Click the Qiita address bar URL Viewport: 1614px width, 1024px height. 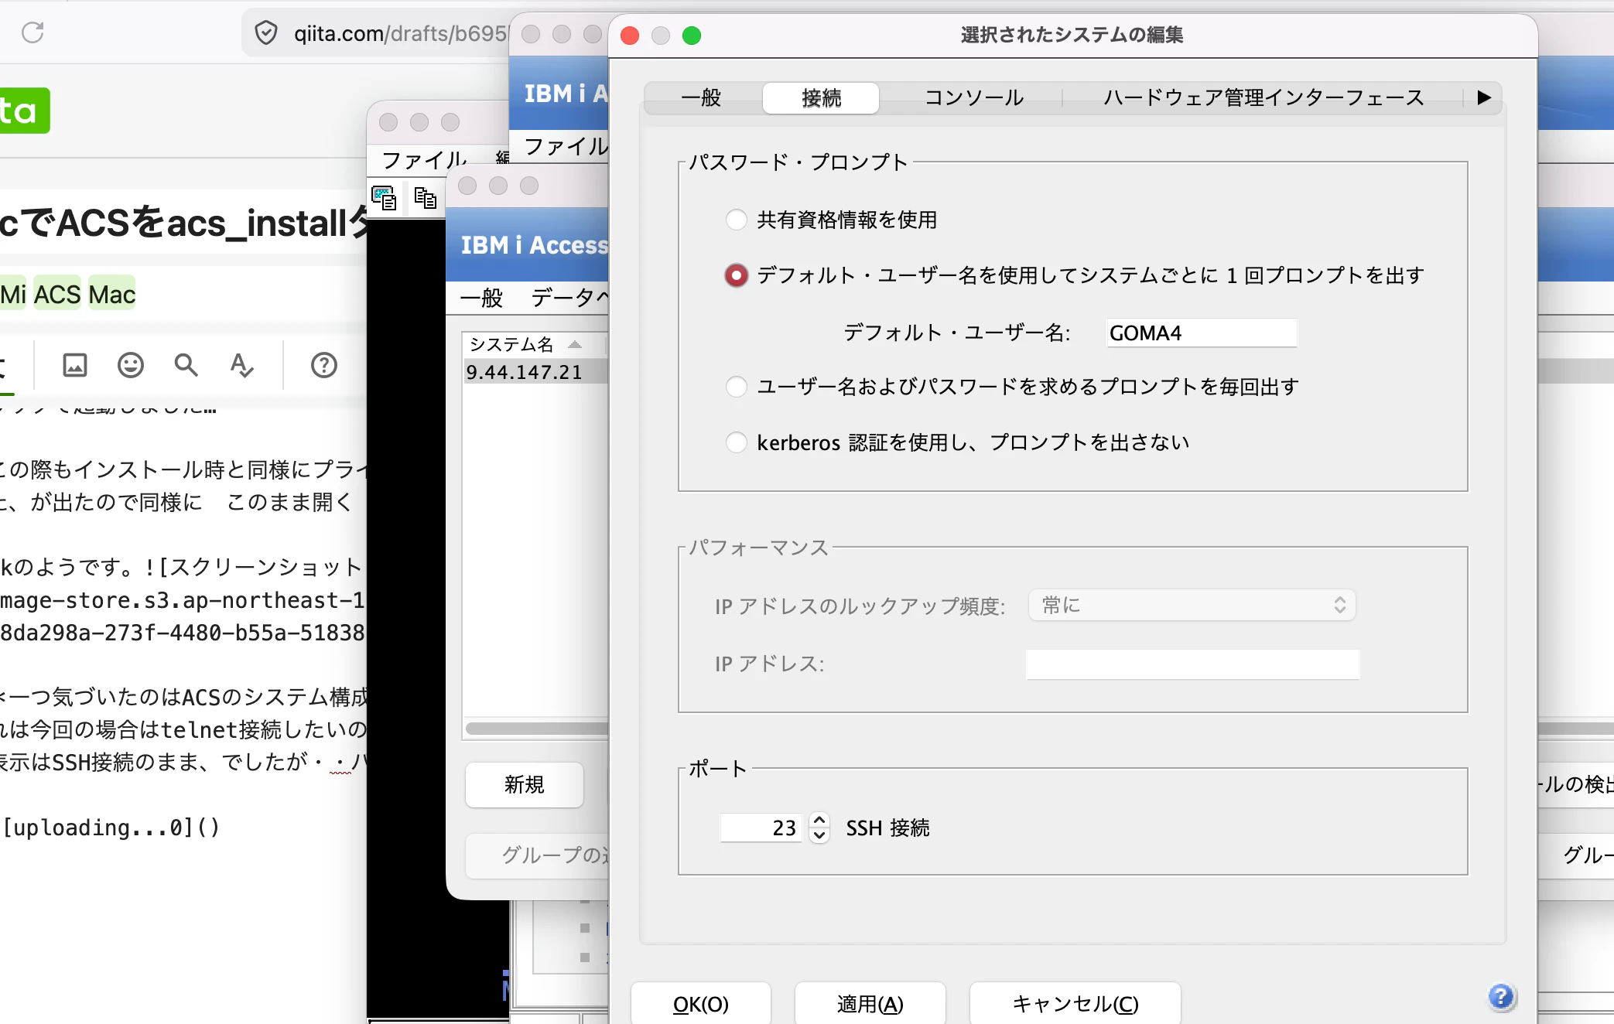click(x=401, y=33)
